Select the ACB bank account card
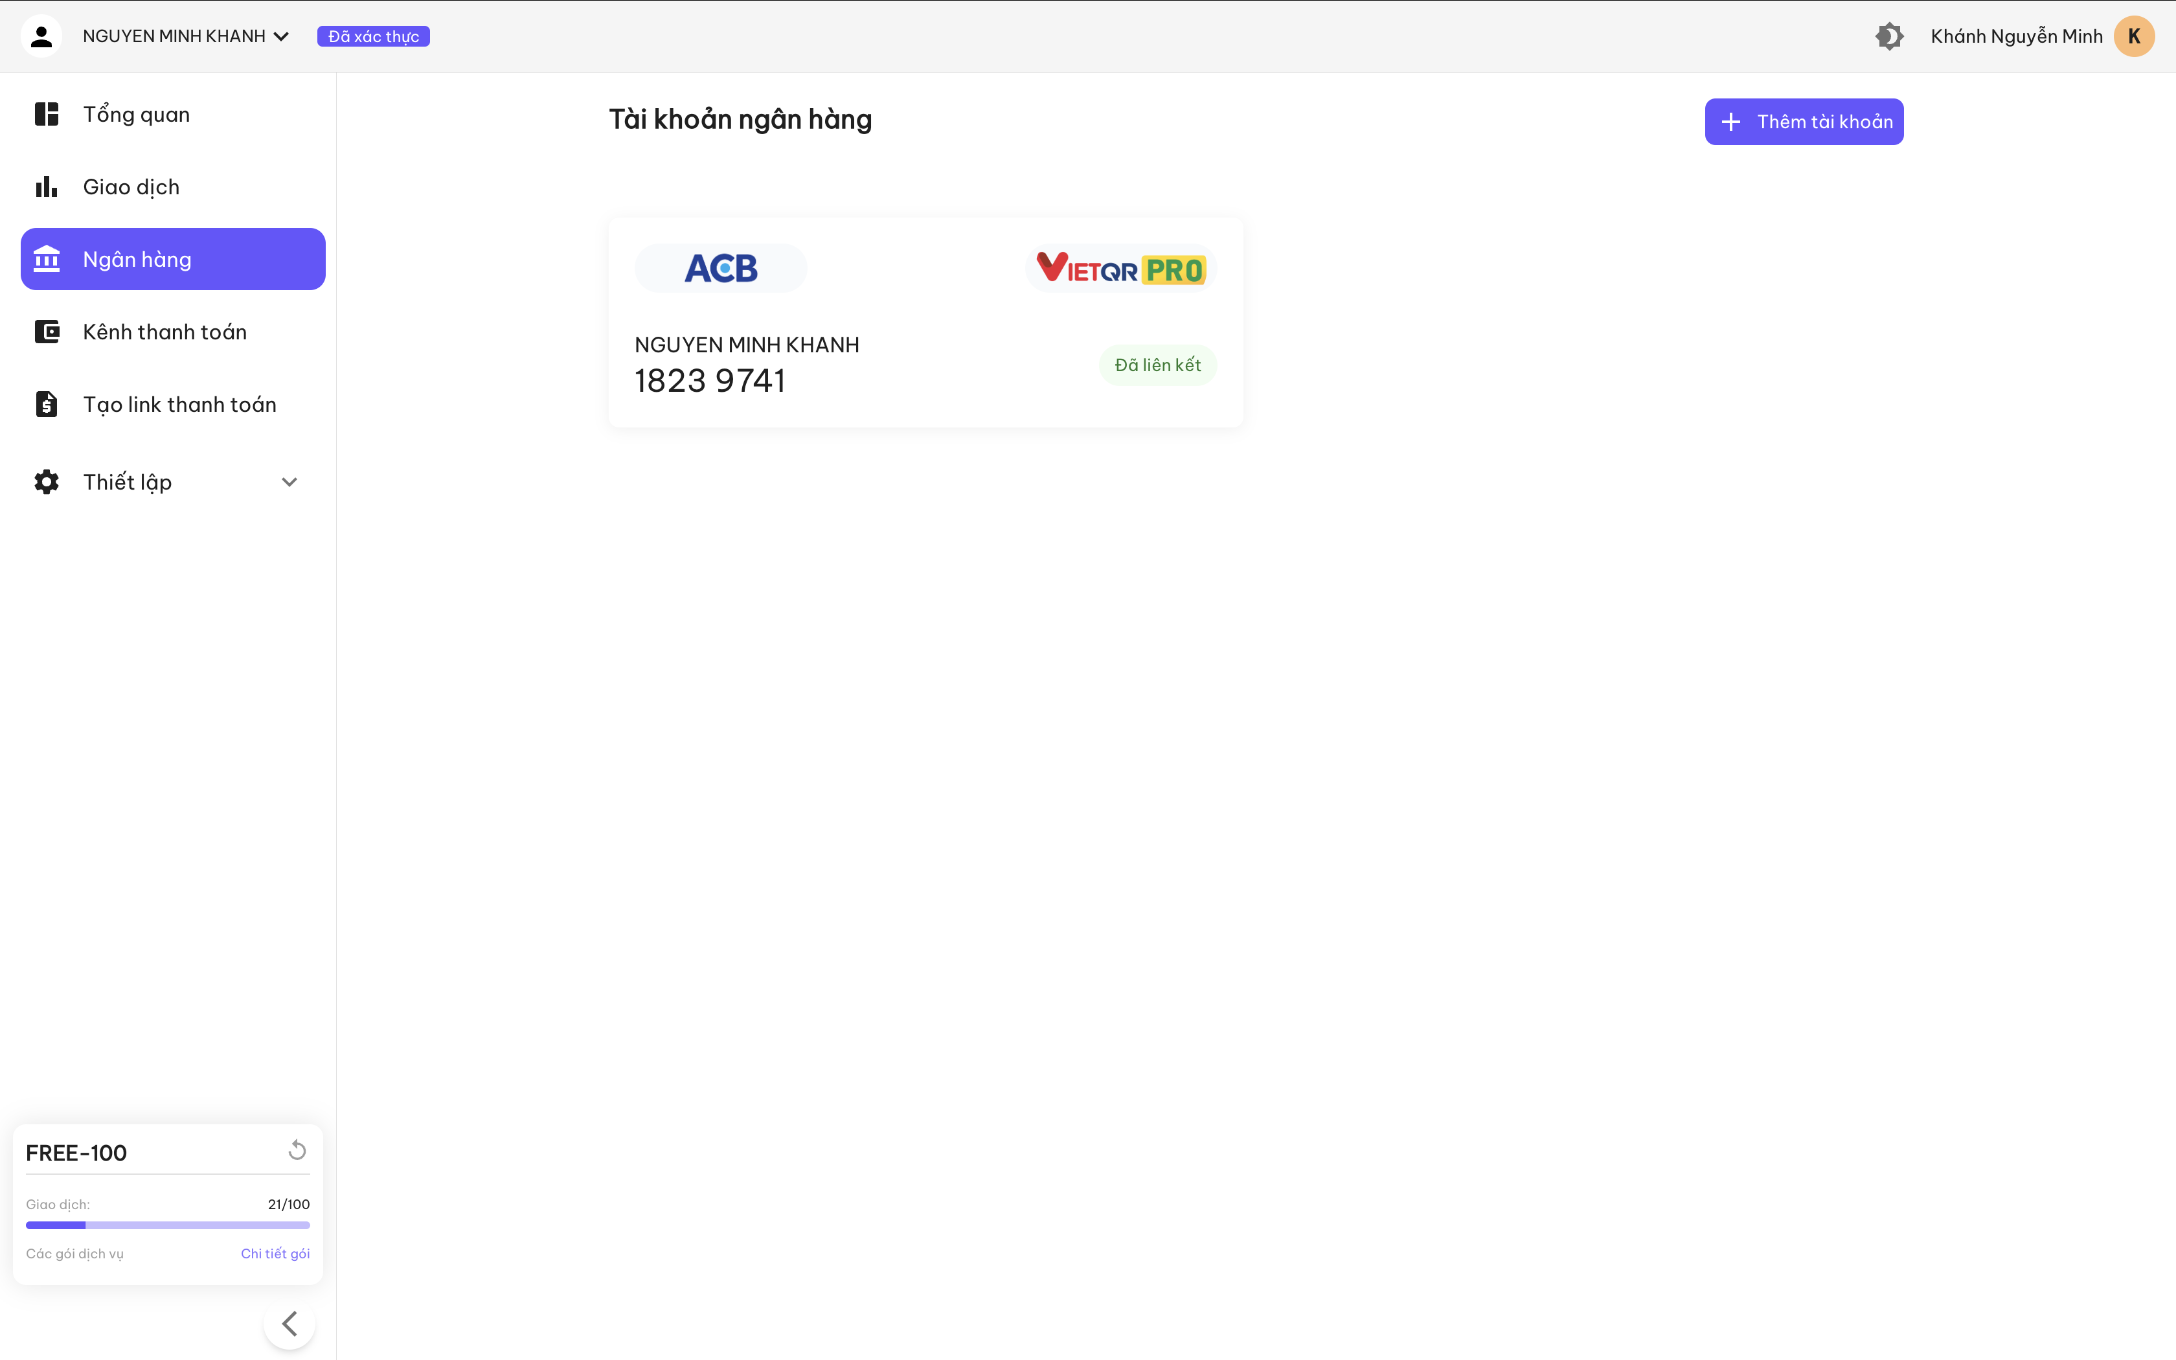Viewport: 2176px width, 1360px height. (925, 322)
